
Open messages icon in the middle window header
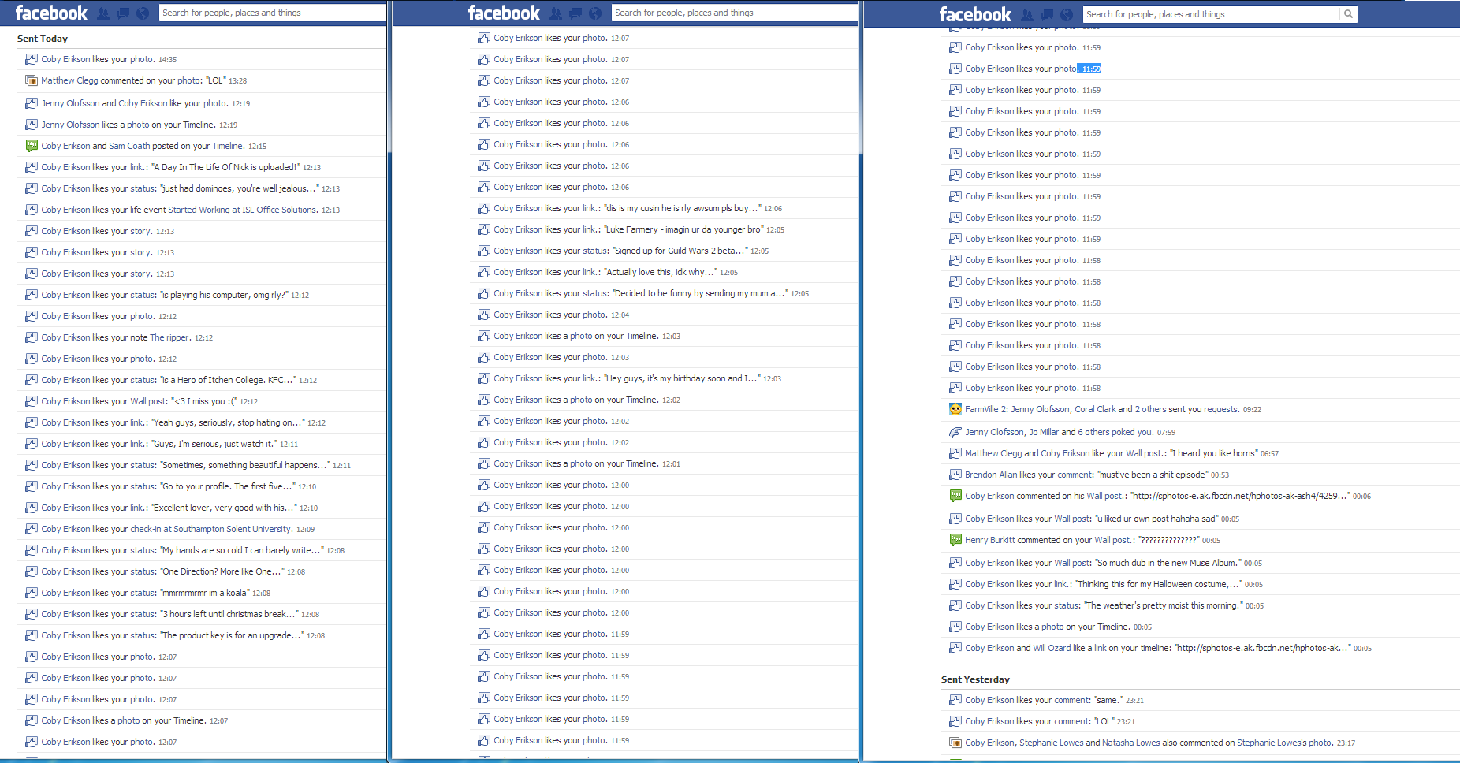tap(575, 13)
